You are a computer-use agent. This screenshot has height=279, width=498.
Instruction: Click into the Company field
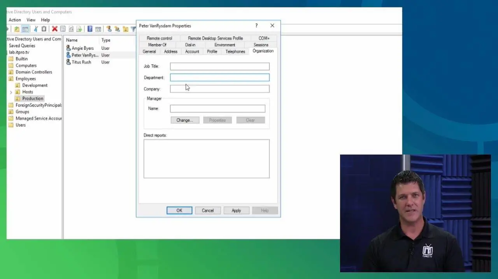[219, 89]
